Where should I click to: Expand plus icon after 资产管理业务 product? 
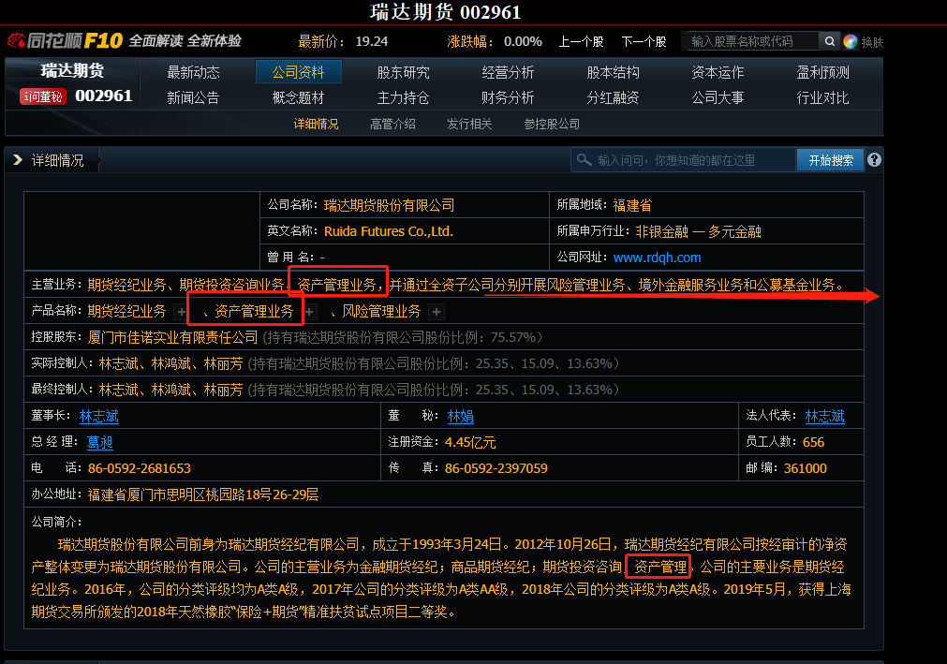point(309,312)
